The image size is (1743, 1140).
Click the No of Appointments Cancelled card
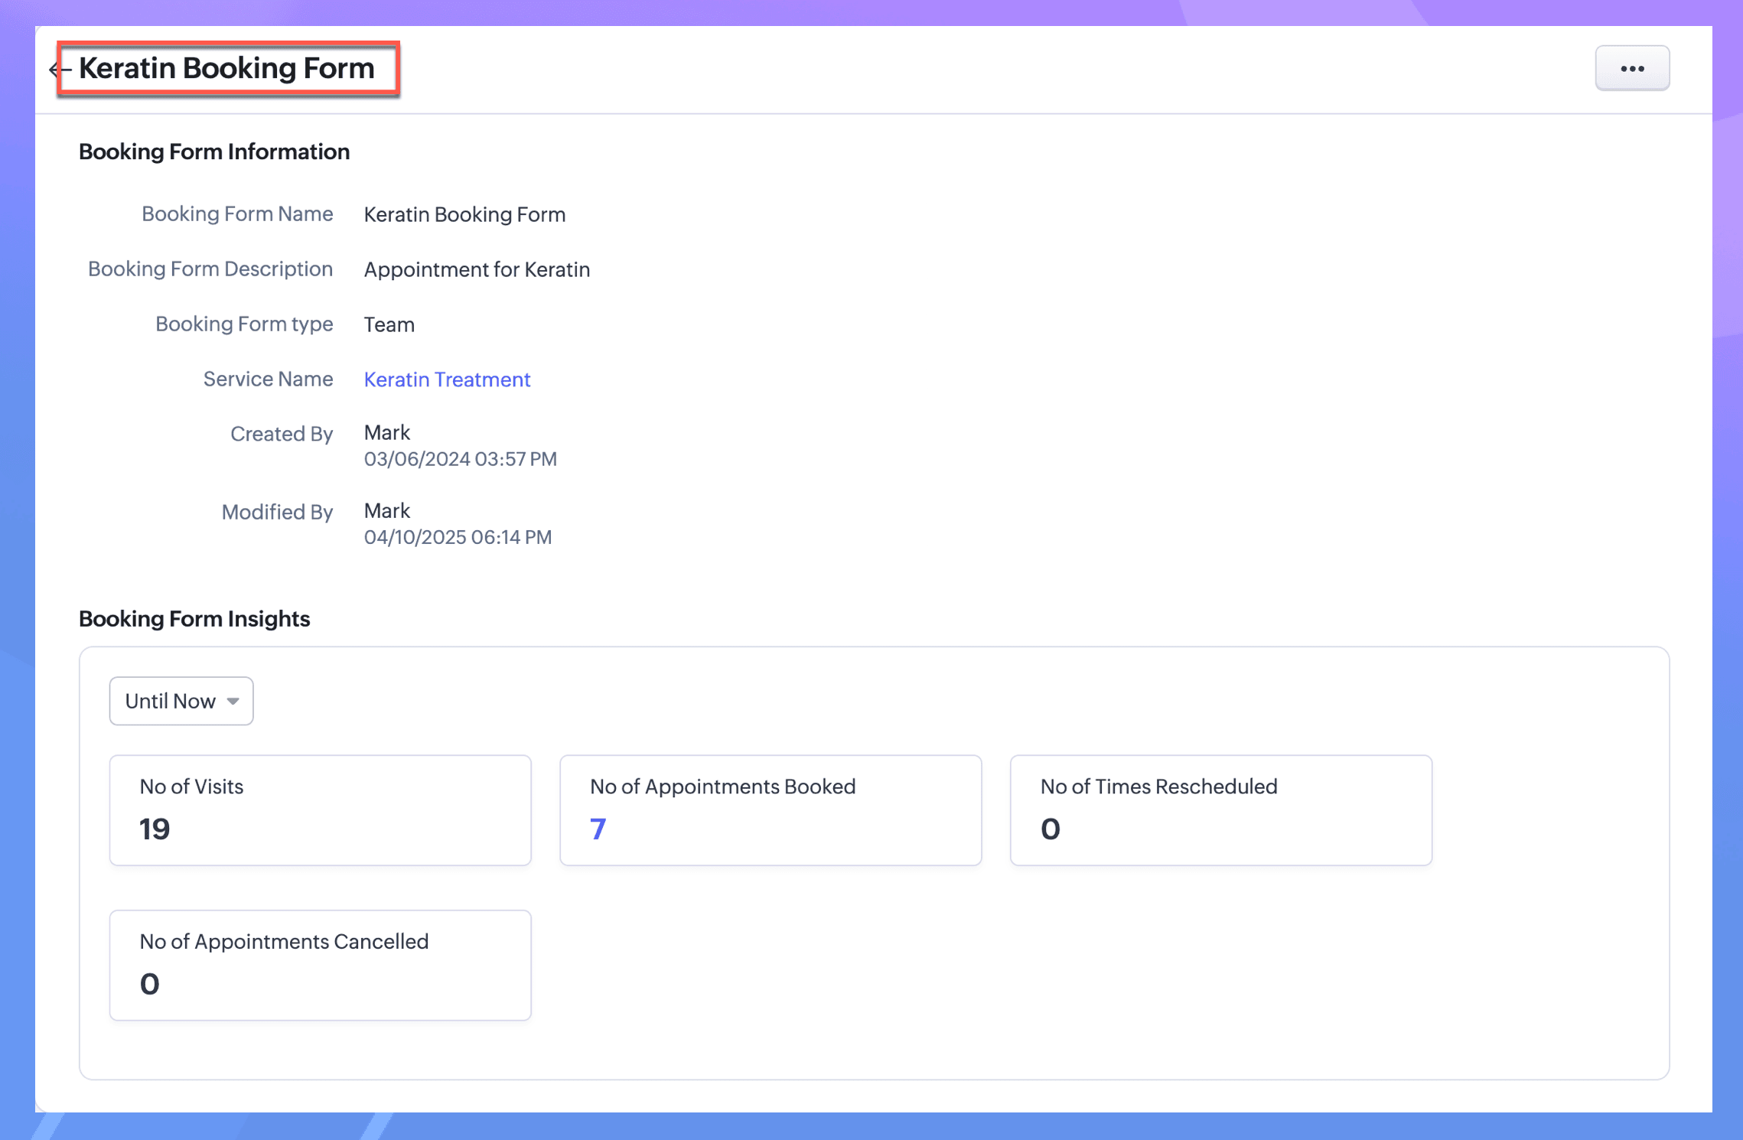[320, 964]
